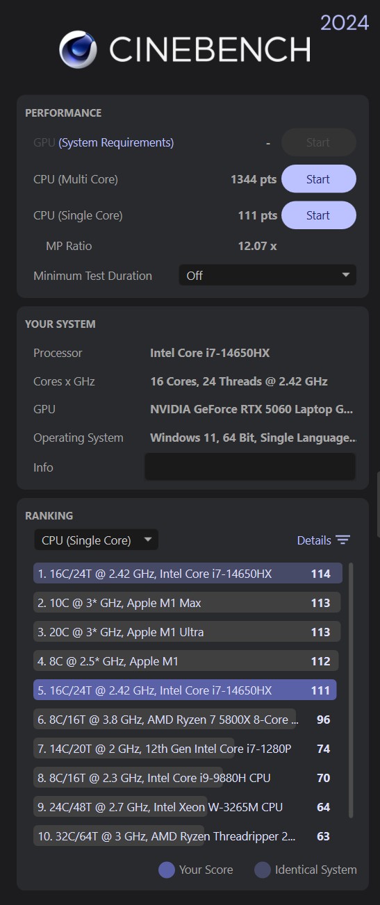Click the Identical System legend circle
This screenshot has width=380, height=905.
(262, 870)
